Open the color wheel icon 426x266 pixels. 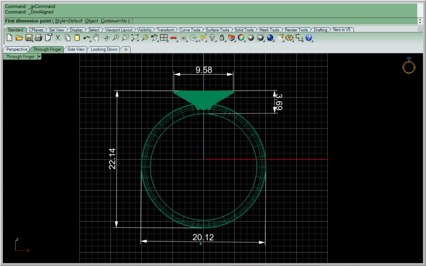[x=241, y=38]
